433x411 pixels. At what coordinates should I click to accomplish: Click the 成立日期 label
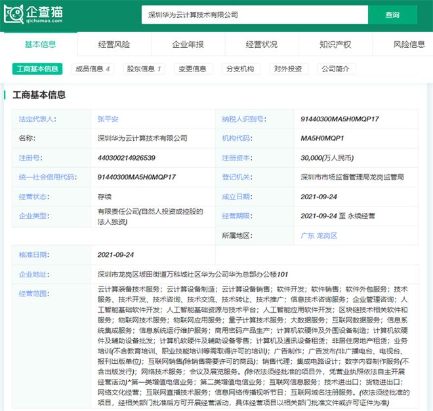point(237,197)
